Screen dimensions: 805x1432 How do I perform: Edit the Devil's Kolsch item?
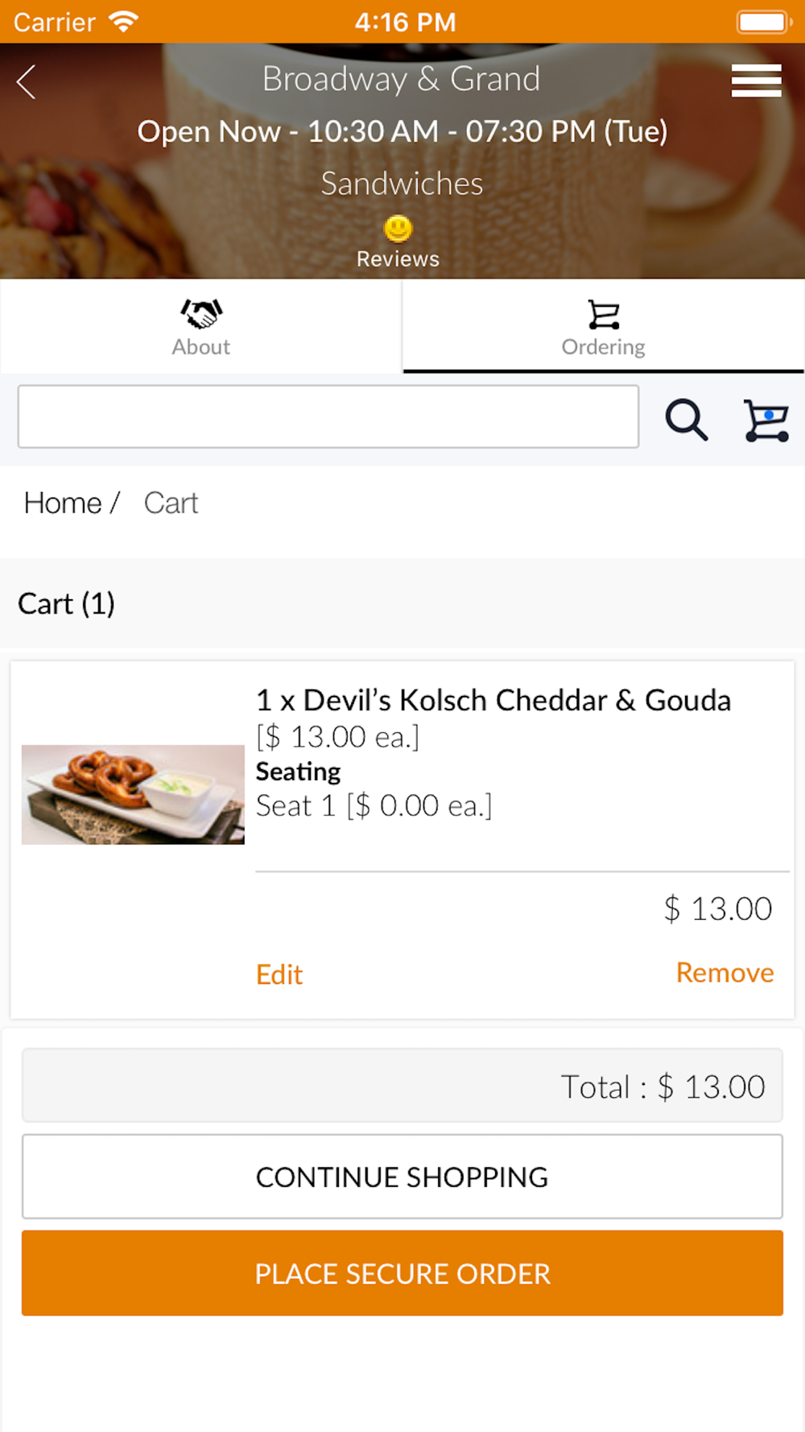point(279,975)
